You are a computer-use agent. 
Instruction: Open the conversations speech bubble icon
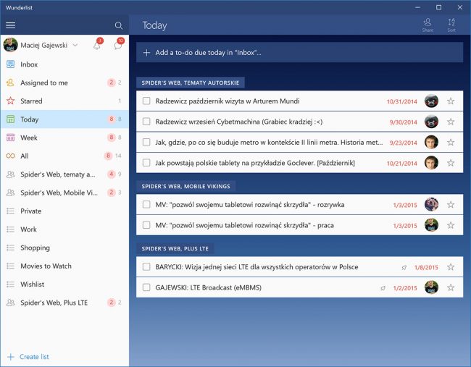tap(118, 46)
